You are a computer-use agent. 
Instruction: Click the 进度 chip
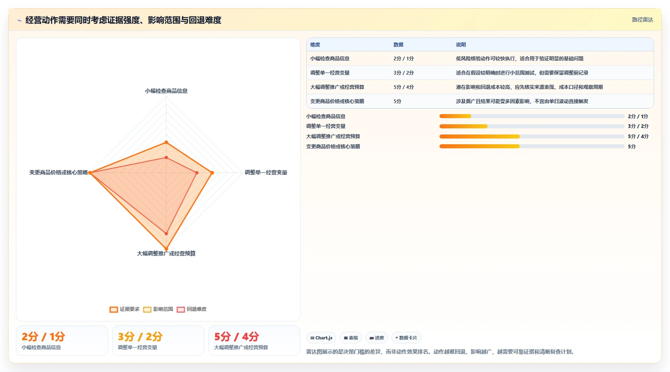377,338
